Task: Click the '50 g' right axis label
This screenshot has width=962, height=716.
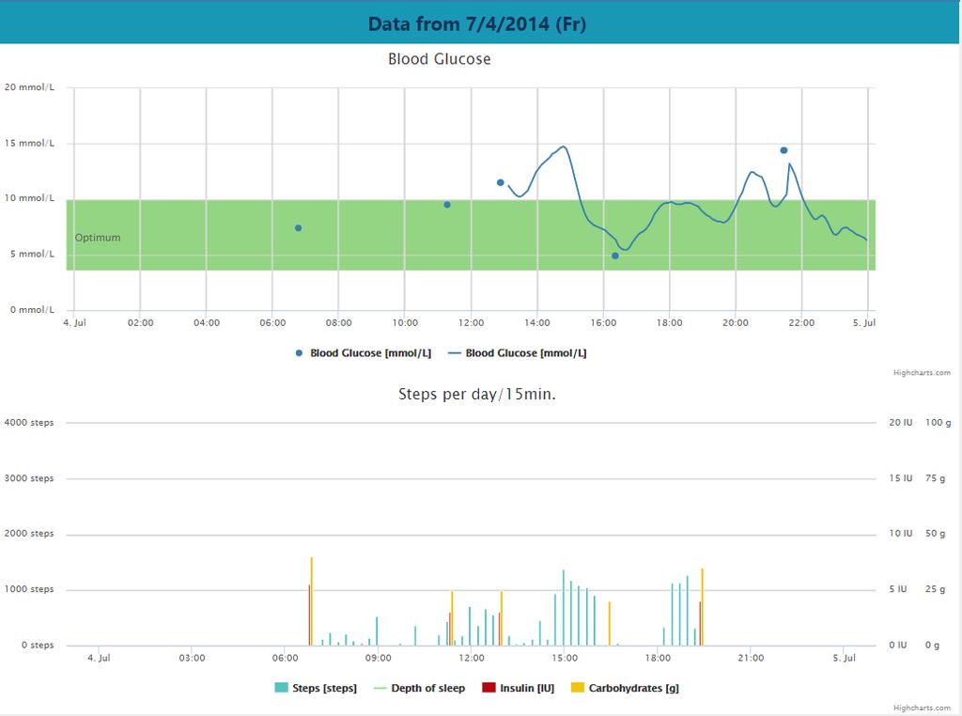Action: (935, 534)
